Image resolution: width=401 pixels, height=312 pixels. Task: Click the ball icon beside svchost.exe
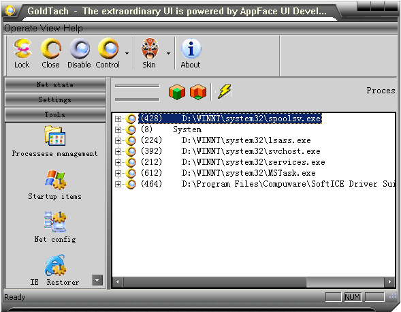tap(131, 151)
